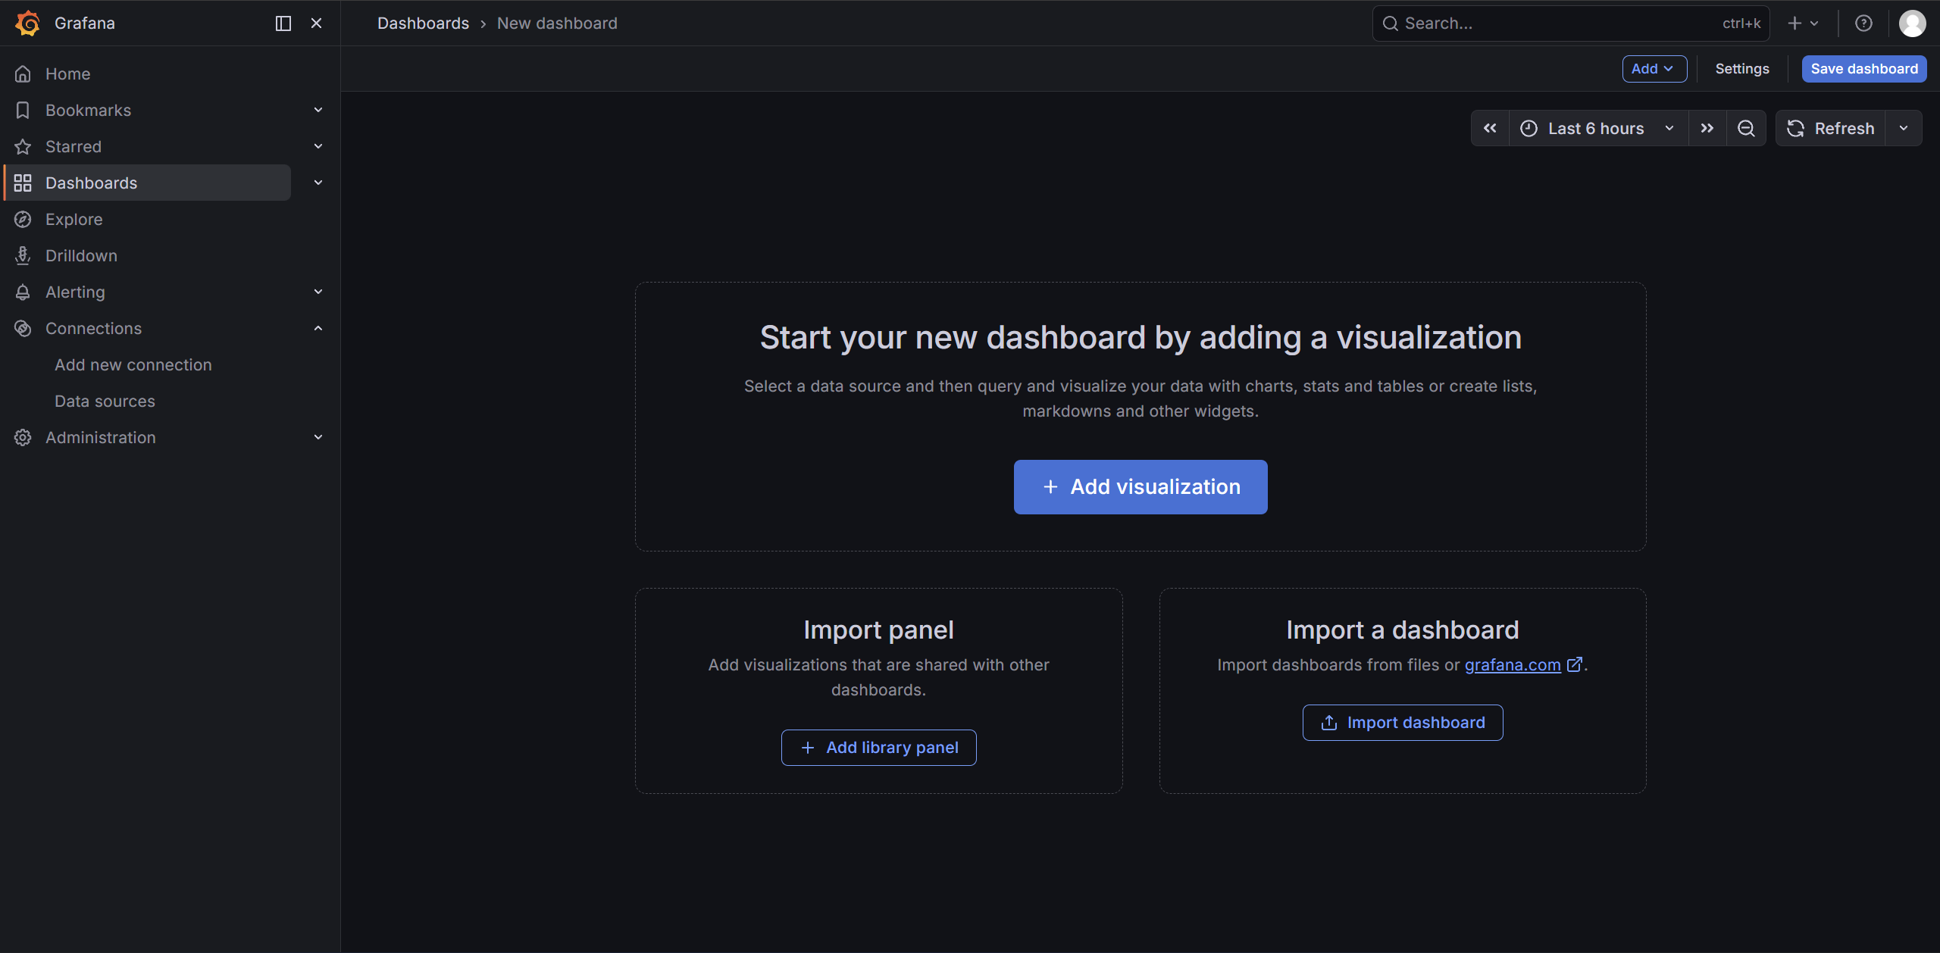The image size is (1940, 953).
Task: Open the Add dropdown in toolbar
Action: point(1654,69)
